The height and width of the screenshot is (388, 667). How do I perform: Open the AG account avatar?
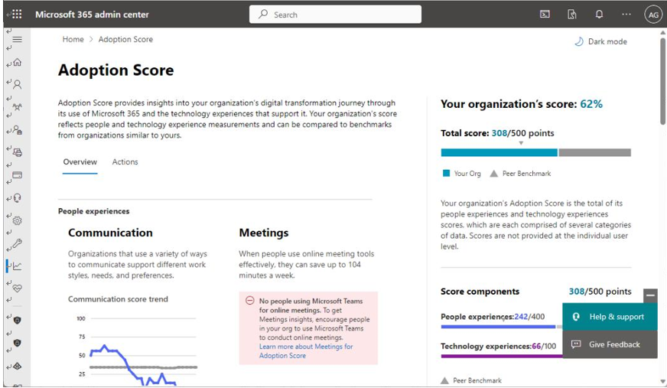coord(653,15)
